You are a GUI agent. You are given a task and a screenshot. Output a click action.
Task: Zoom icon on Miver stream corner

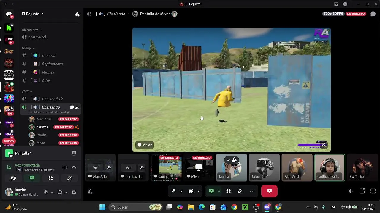point(324,145)
